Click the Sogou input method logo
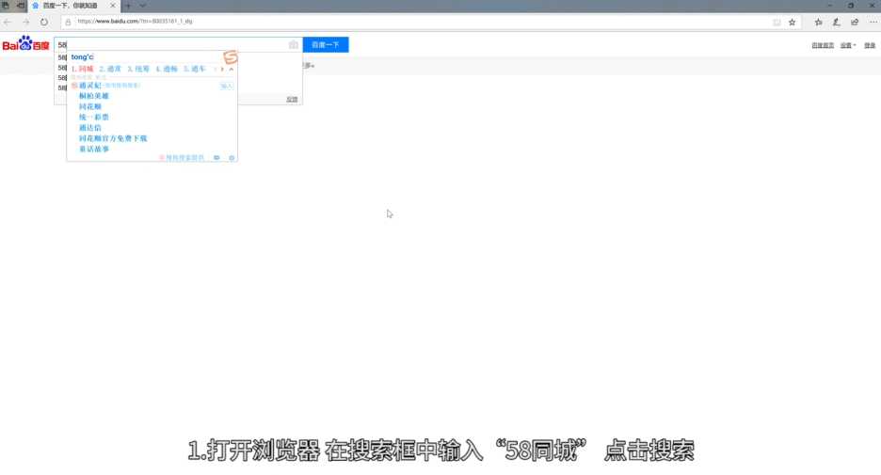Viewport: 881px width, 475px height. pos(231,57)
